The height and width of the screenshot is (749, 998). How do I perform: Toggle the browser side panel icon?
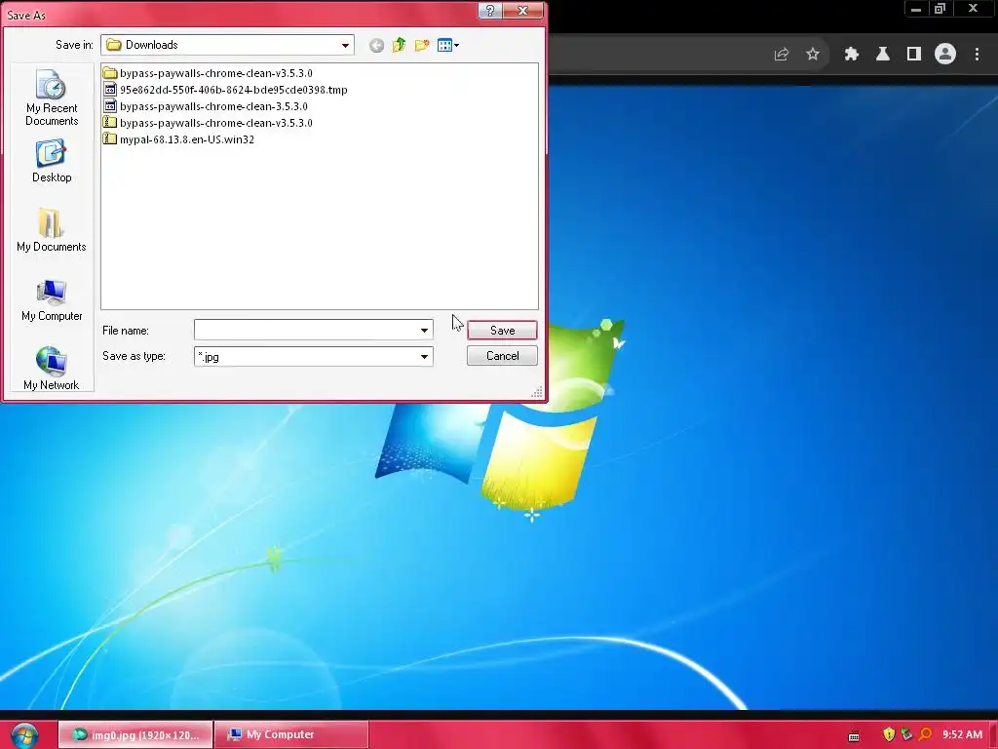click(914, 55)
